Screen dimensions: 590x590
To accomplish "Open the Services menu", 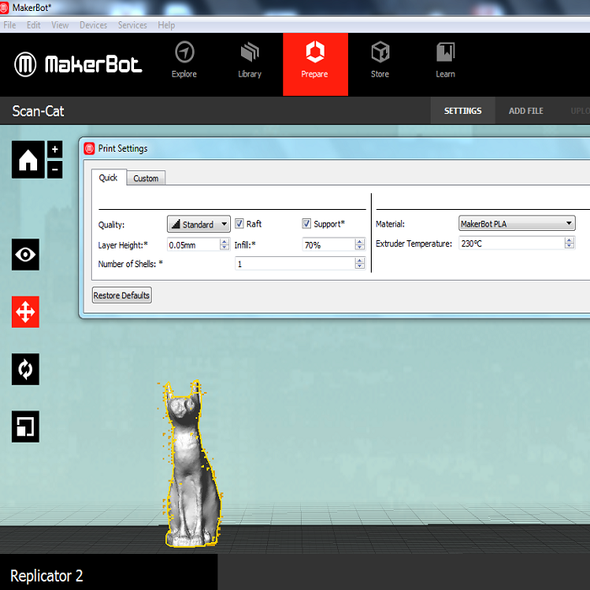I will tap(132, 25).
